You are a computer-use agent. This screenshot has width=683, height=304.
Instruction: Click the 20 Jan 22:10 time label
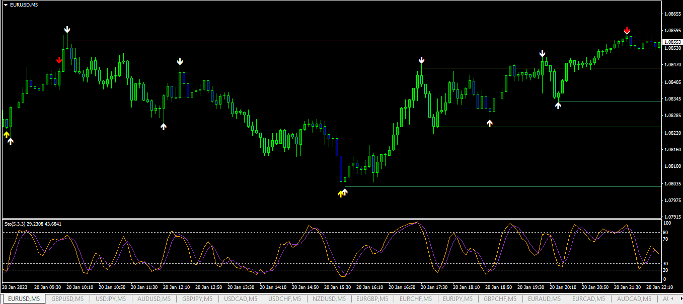[x=661, y=287]
